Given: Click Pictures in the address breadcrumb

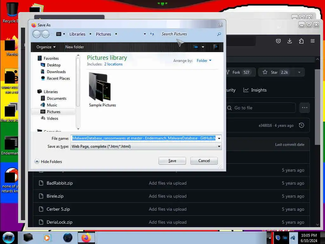Looking at the screenshot, I should [x=103, y=34].
